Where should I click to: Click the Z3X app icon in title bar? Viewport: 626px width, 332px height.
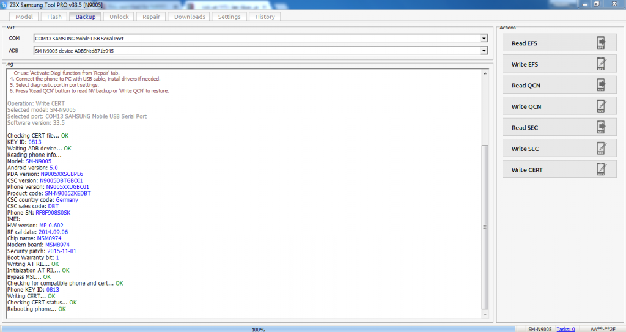(4, 5)
